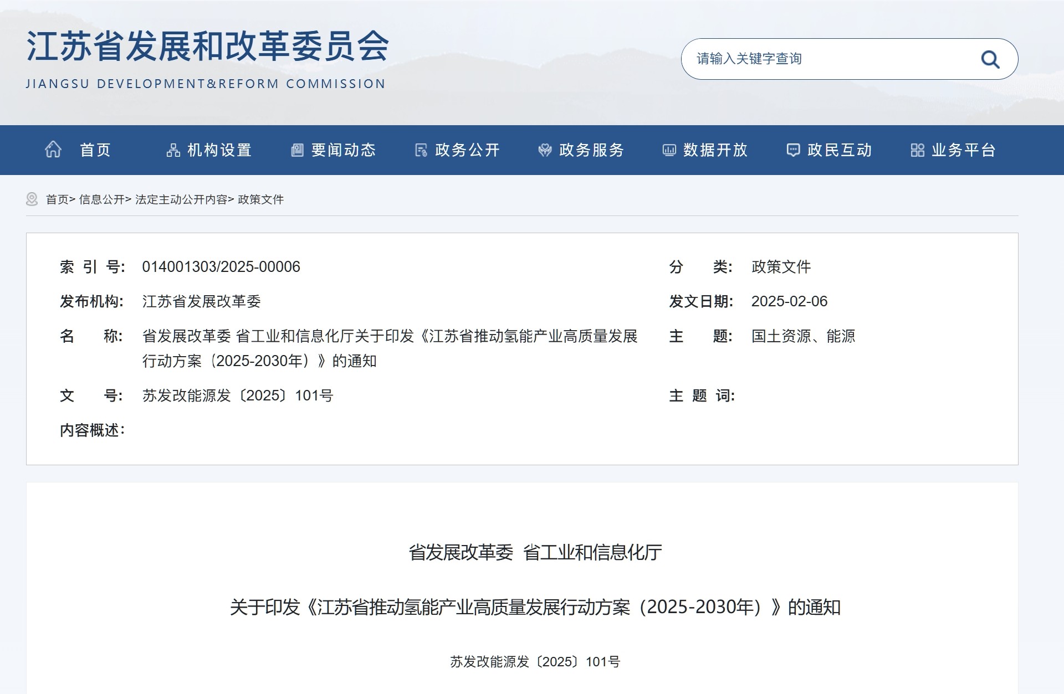Click the breadcrumb location pin icon
The image size is (1064, 694).
point(32,199)
